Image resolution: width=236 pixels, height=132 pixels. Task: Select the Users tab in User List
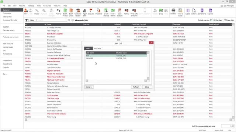tap(88, 48)
